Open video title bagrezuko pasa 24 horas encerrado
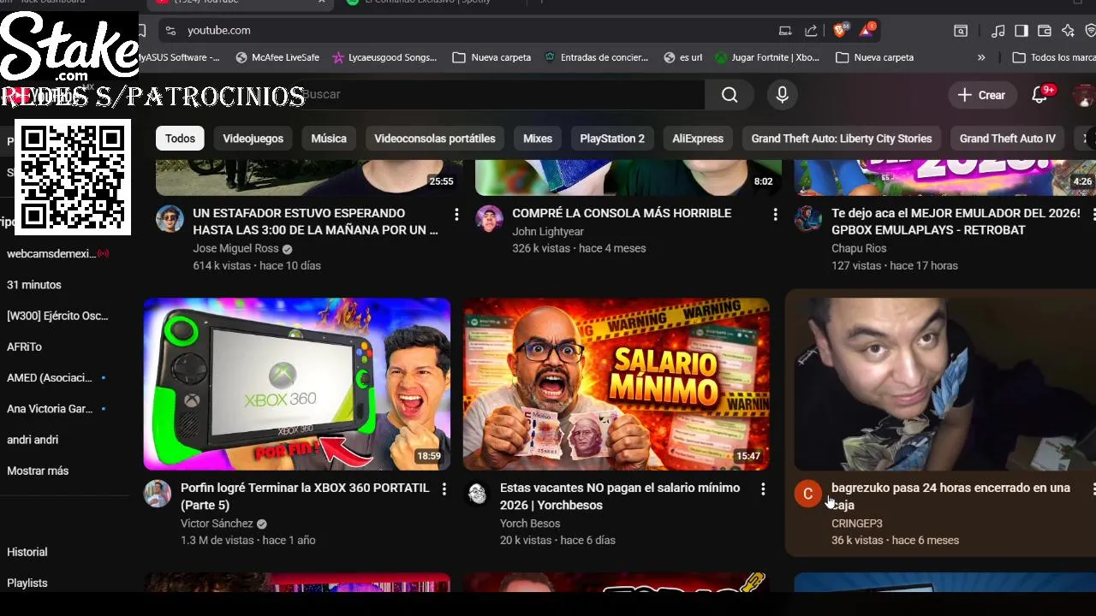Image resolution: width=1096 pixels, height=616 pixels. [950, 496]
